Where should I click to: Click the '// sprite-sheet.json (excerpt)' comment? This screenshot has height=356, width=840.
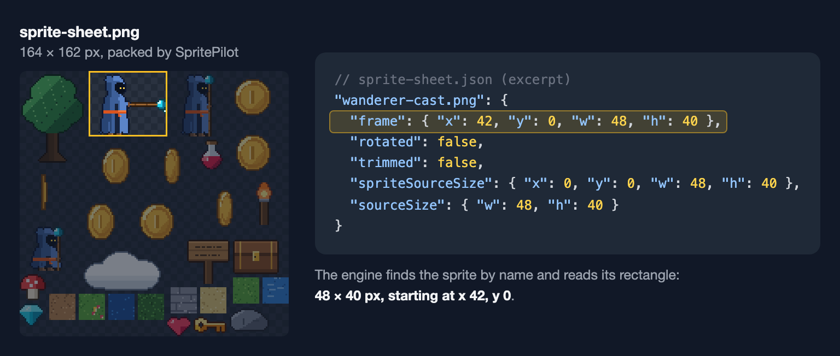(x=452, y=80)
